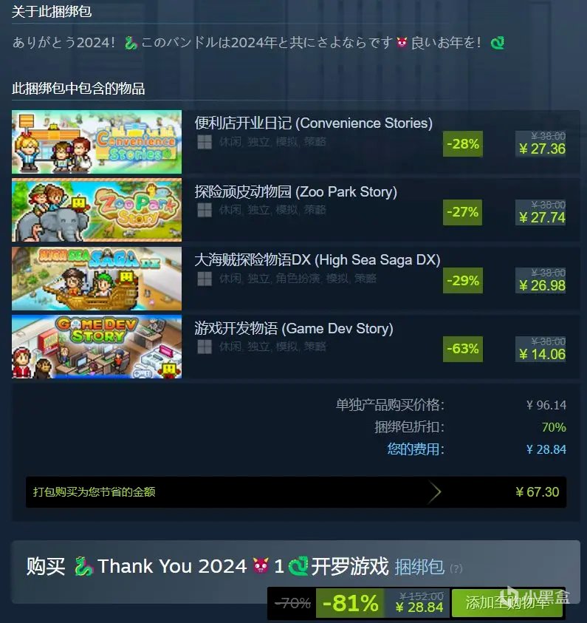The height and width of the screenshot is (623, 587).
Task: Click 大海贼探险物语DX title link
Action: tap(317, 260)
